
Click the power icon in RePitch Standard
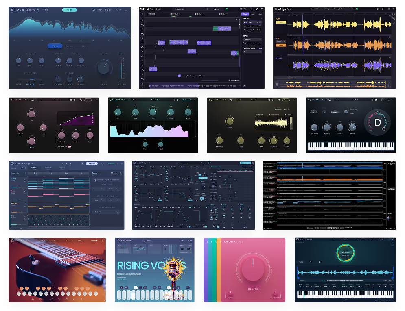(x=257, y=9)
